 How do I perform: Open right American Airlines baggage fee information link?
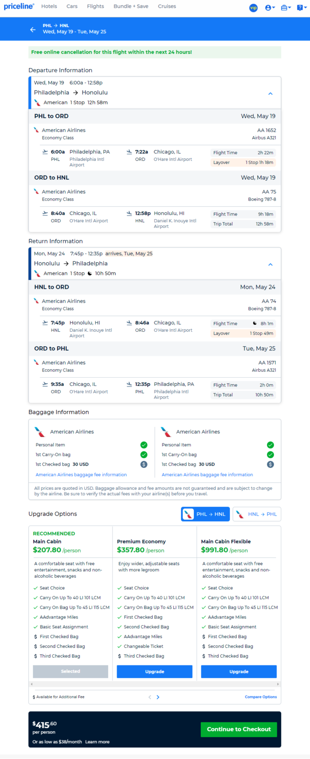click(207, 474)
